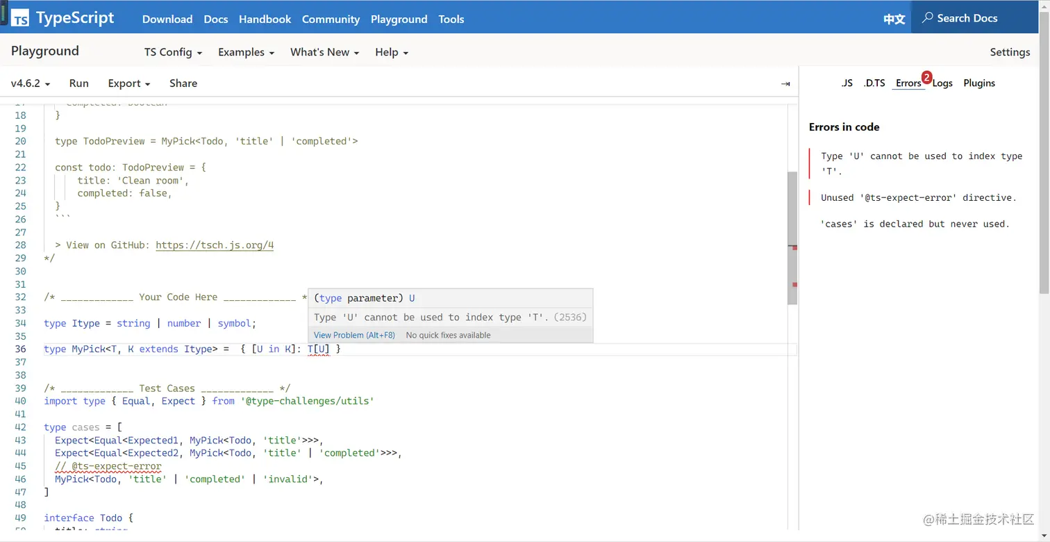Open the Export dropdown
Viewport: 1050px width, 542px height.
pyautogui.click(x=129, y=83)
